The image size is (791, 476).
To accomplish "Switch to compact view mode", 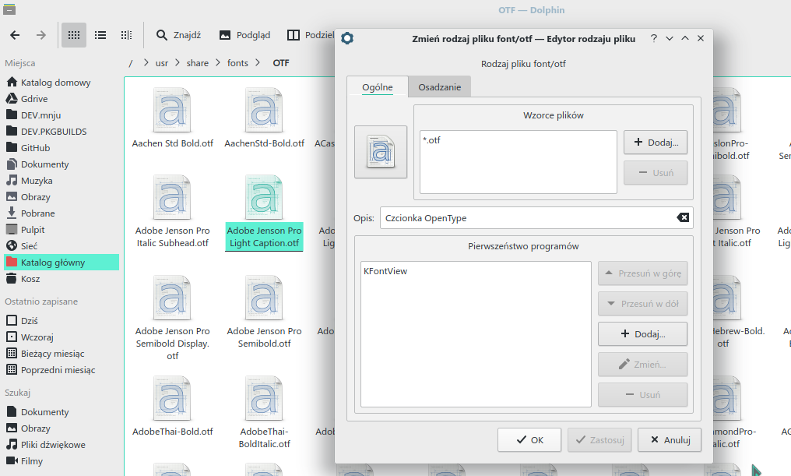I will tap(125, 34).
